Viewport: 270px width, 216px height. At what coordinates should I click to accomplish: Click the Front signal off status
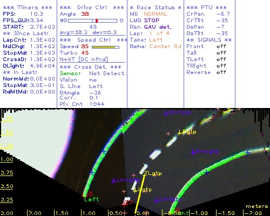[221, 46]
